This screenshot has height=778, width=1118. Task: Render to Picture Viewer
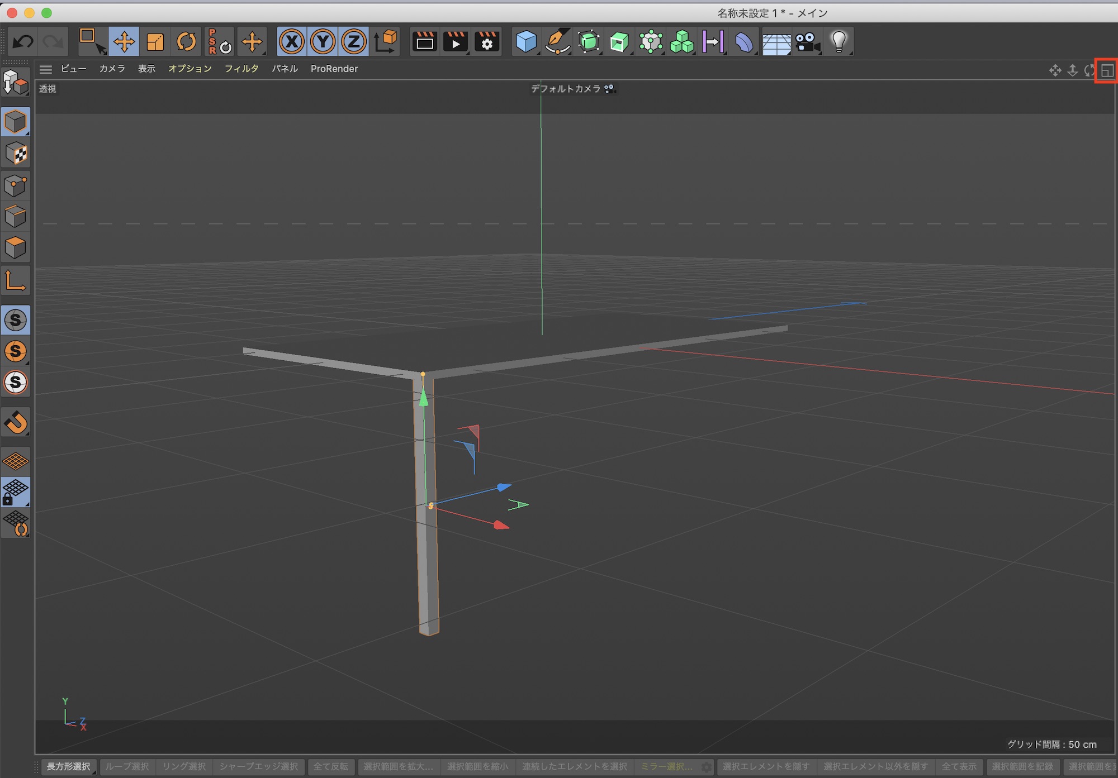(x=456, y=41)
